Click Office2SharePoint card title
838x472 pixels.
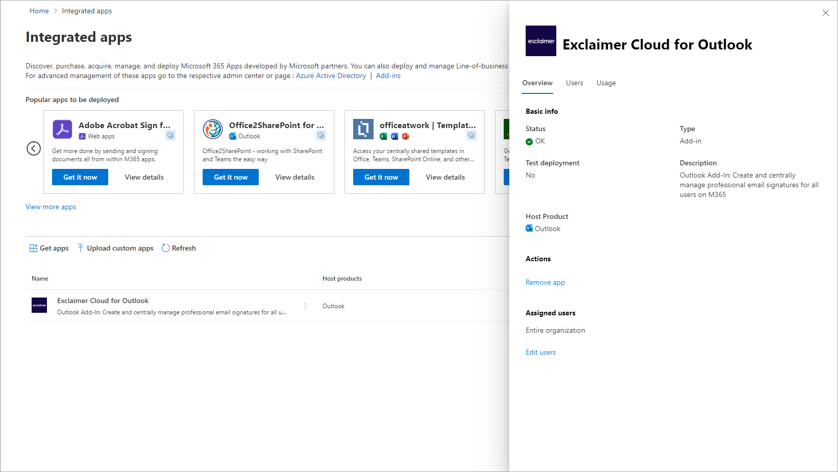click(x=277, y=125)
